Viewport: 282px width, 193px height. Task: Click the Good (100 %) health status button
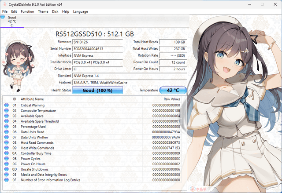[x=97, y=90]
